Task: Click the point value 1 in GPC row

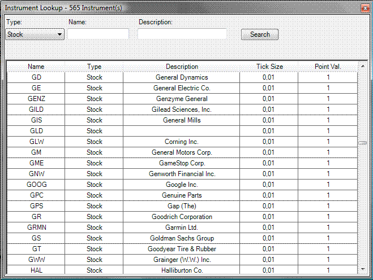Action: (328, 195)
